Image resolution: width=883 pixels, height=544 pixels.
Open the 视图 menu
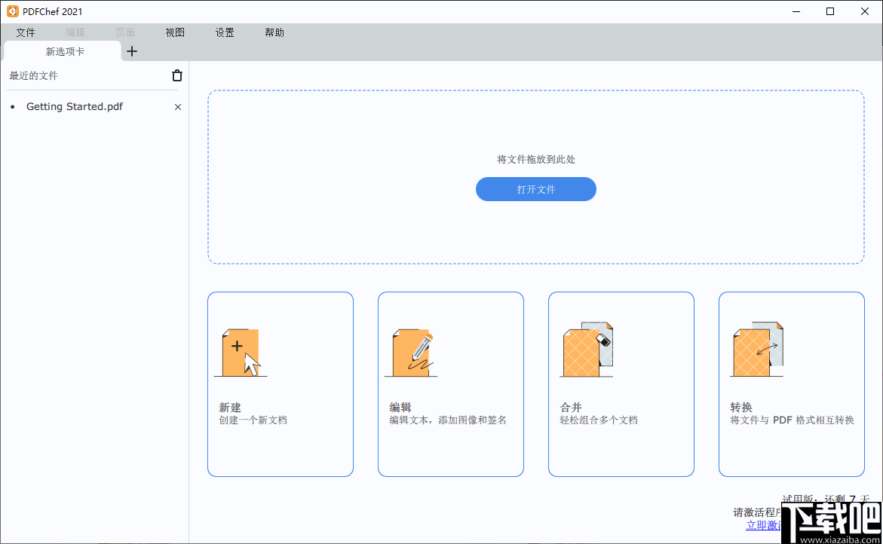[174, 32]
